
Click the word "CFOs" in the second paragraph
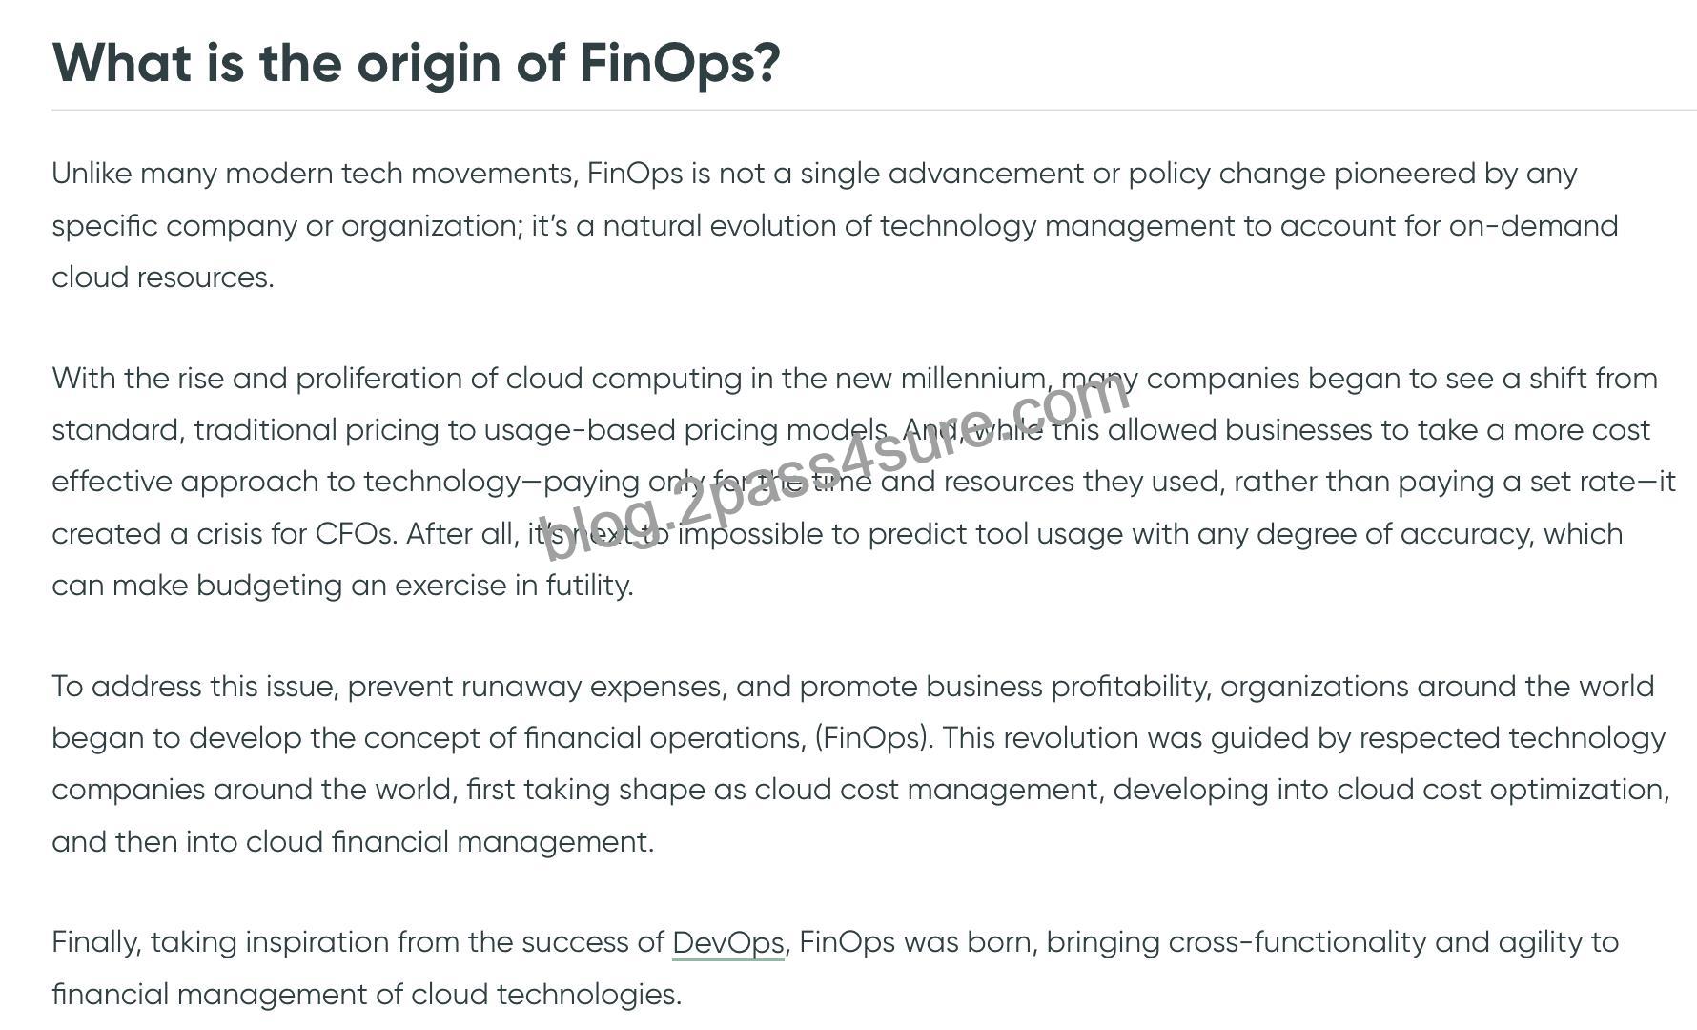click(x=355, y=533)
